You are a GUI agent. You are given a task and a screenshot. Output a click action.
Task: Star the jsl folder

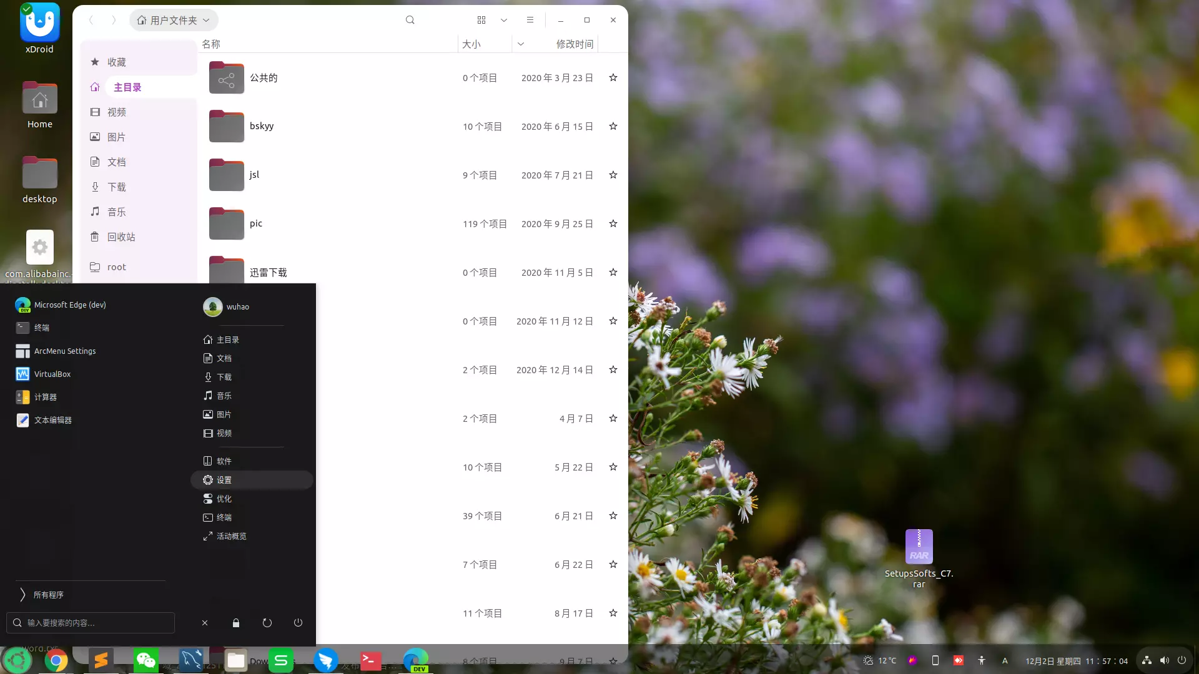(613, 175)
